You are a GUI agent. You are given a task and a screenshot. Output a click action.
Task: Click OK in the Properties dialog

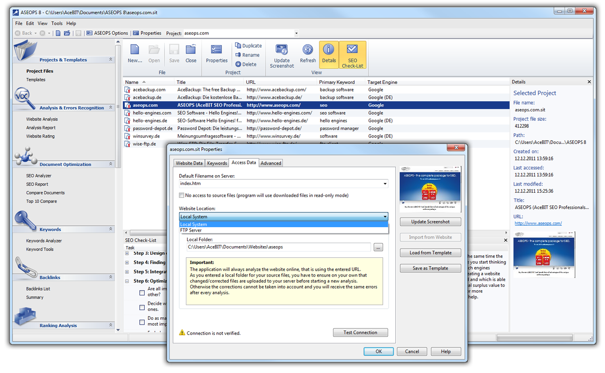(x=378, y=352)
